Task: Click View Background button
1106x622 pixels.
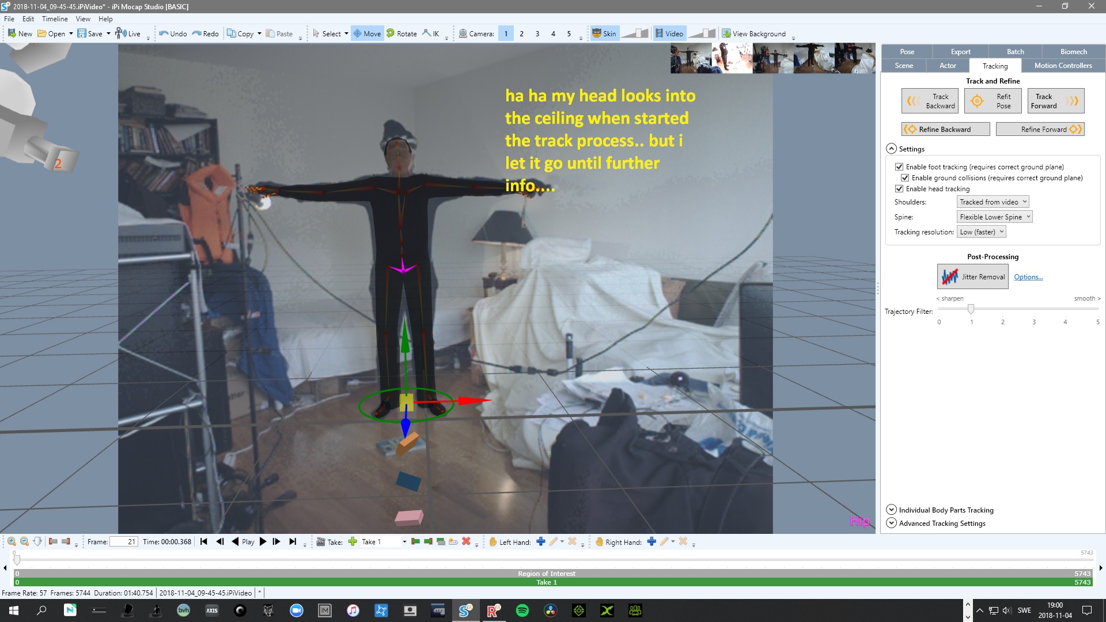Action: (x=754, y=33)
